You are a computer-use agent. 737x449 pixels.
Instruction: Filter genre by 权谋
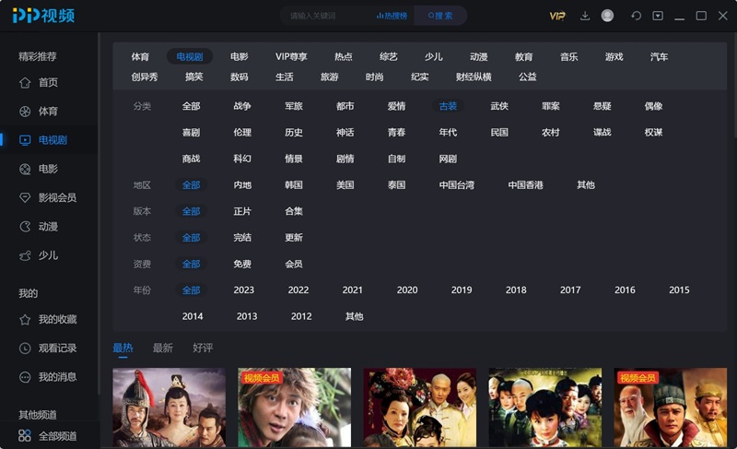coord(653,133)
